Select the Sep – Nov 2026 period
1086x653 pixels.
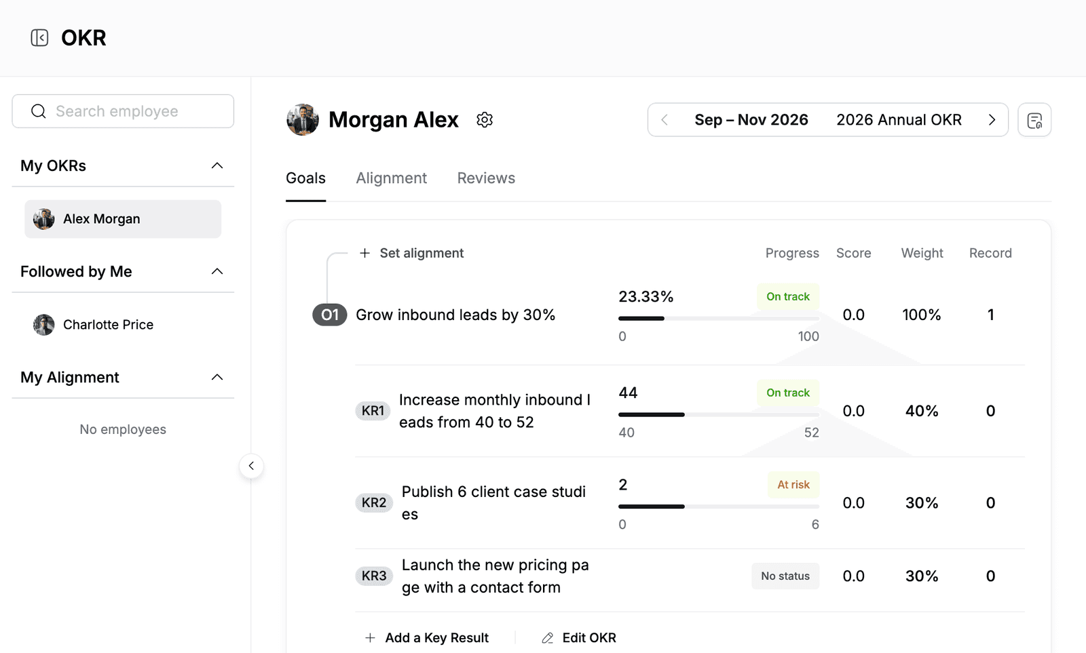pos(751,120)
